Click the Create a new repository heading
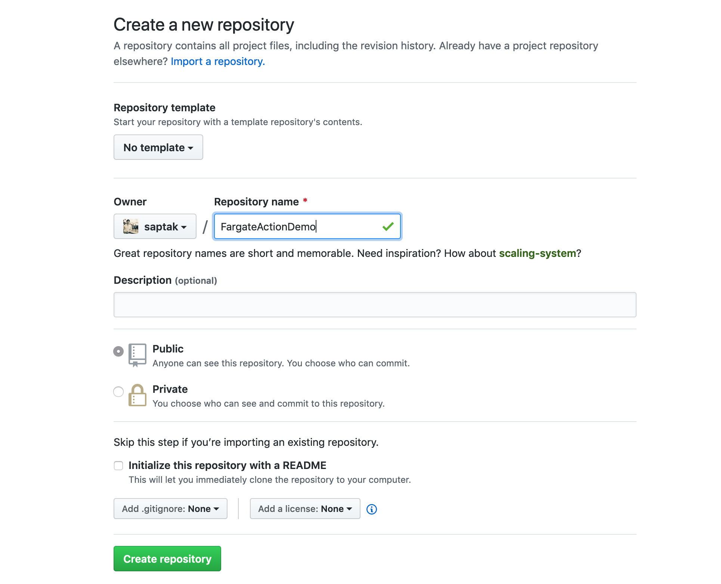 (204, 24)
